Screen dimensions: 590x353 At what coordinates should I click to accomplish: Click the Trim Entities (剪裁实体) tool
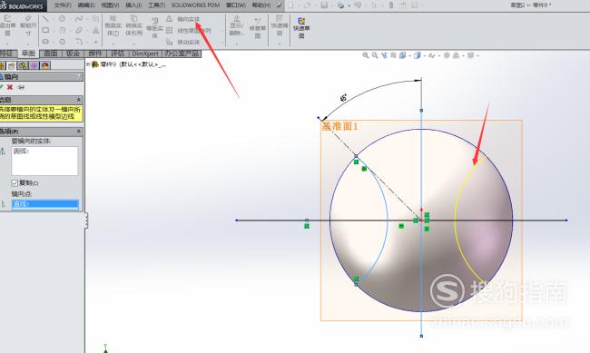coord(113,25)
